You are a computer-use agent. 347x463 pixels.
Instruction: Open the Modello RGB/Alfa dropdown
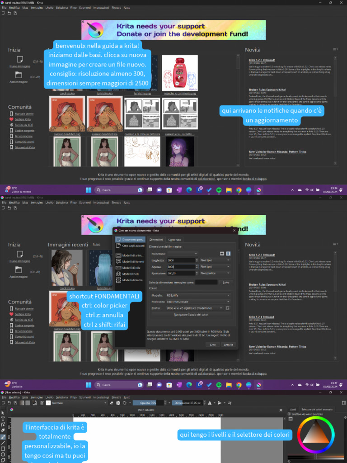[x=198, y=295]
